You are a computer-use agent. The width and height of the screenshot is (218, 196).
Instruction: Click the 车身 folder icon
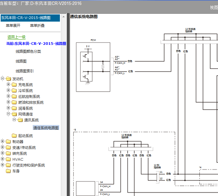pos(8,171)
